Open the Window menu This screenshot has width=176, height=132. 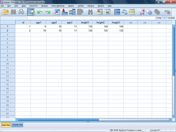click(x=101, y=6)
